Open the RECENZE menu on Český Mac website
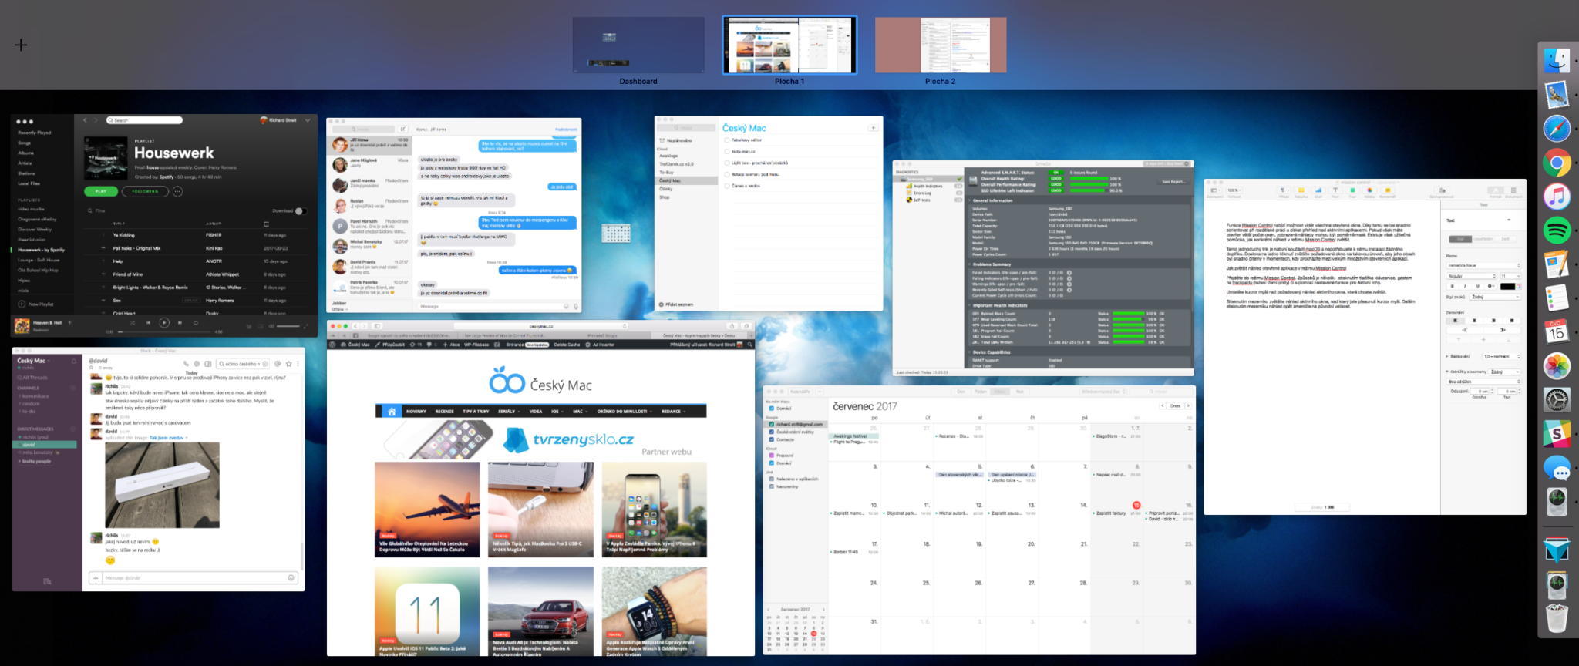 (444, 412)
